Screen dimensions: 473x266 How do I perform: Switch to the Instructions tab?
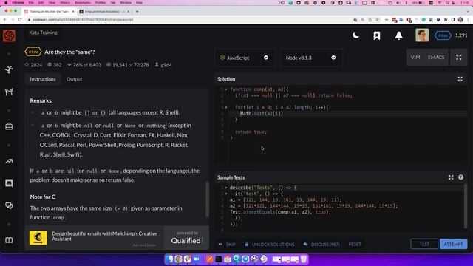point(43,79)
